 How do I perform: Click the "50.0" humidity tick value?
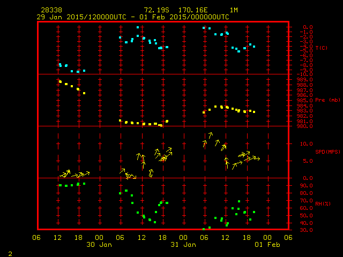pyautogui.click(x=306, y=216)
